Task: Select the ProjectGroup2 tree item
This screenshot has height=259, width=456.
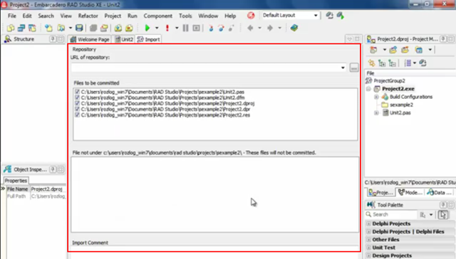Action: point(389,80)
